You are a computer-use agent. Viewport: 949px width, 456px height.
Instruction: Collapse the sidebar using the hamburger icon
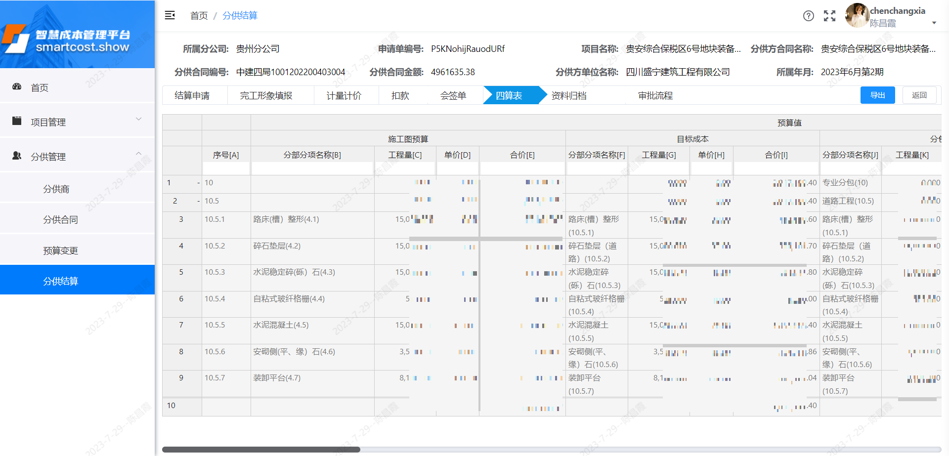pos(170,15)
